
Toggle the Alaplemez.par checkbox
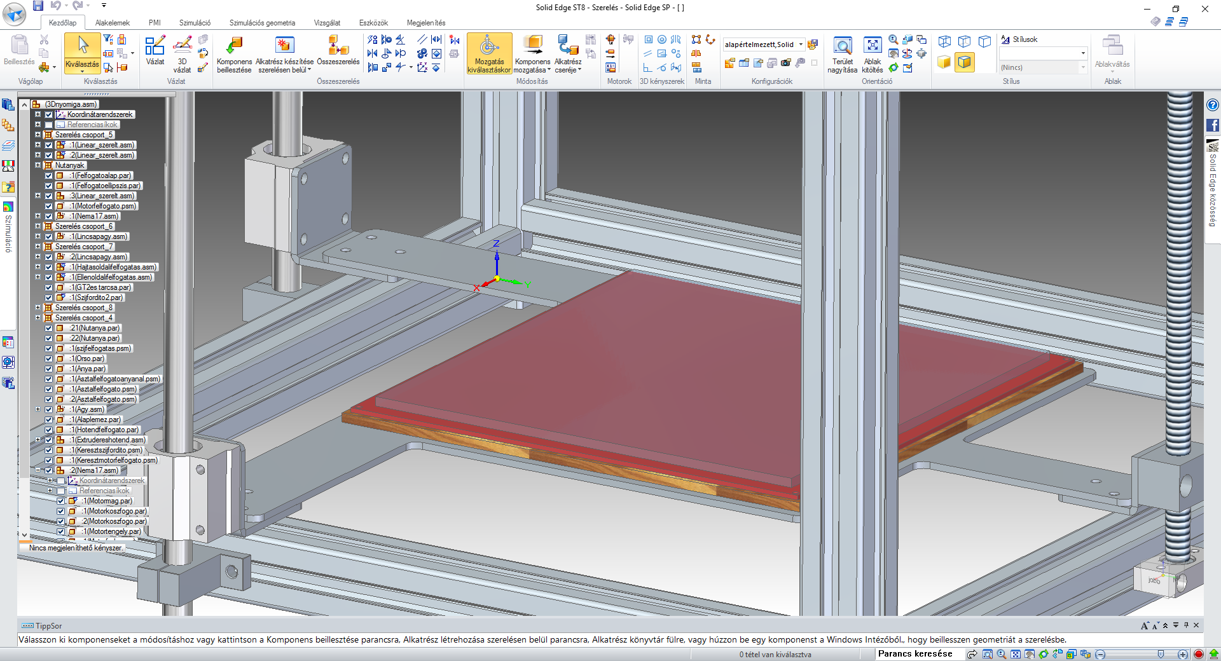tap(49, 420)
